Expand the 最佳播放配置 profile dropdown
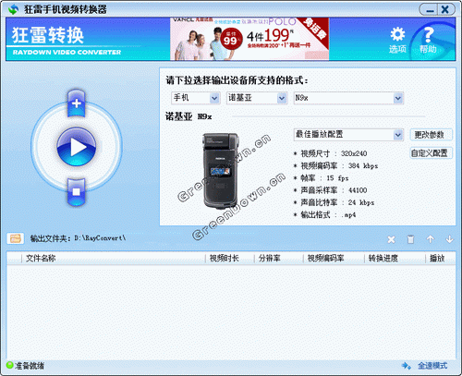 [x=398, y=135]
